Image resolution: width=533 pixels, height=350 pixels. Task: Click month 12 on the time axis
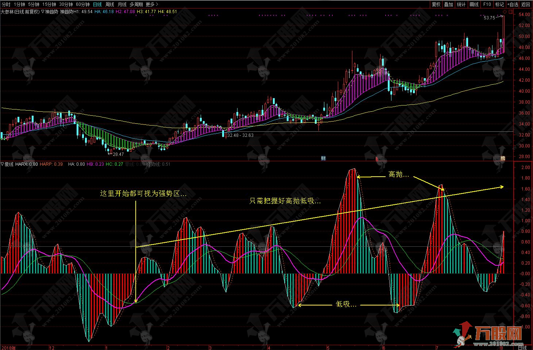click(x=51, y=348)
